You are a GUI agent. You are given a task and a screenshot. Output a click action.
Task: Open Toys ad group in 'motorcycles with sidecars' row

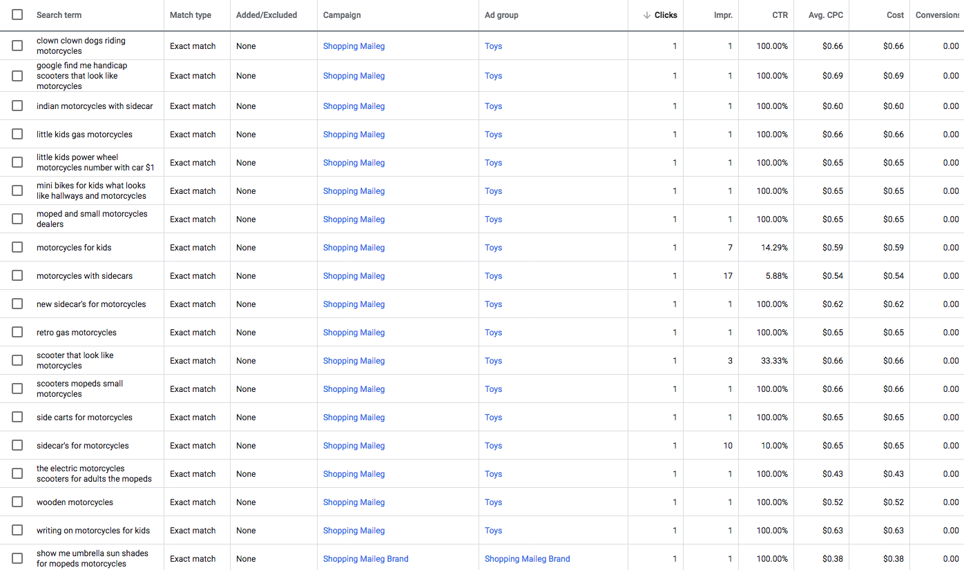pyautogui.click(x=493, y=276)
